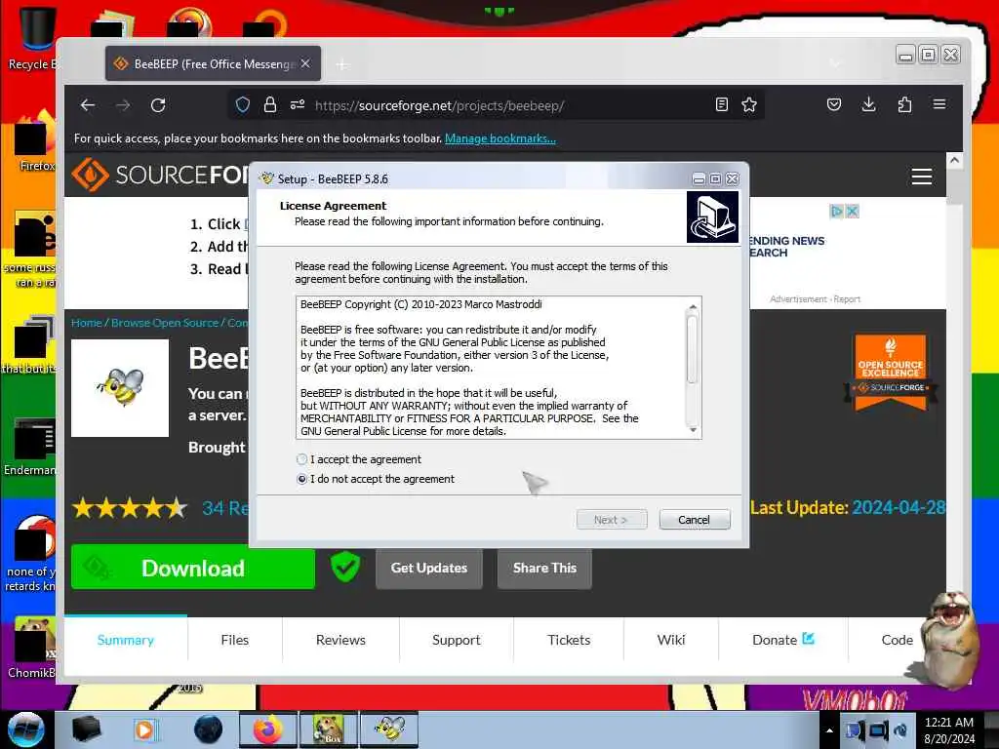This screenshot has width=999, height=749.
Task: Click license text scrollbar down arrow
Action: coord(693,430)
